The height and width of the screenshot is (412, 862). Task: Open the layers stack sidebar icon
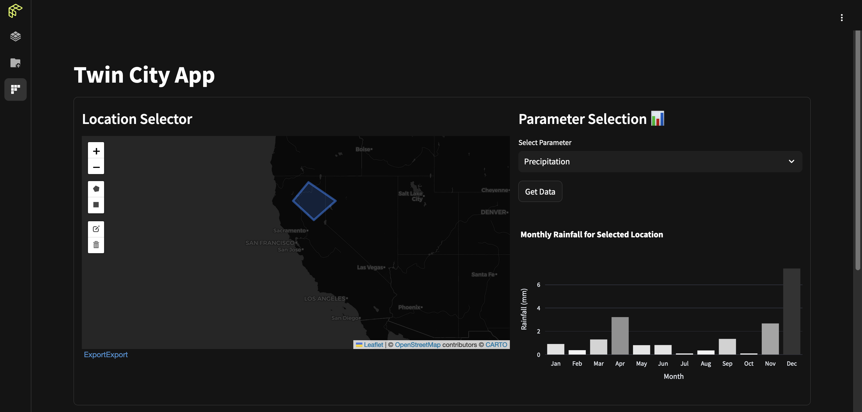(x=15, y=36)
